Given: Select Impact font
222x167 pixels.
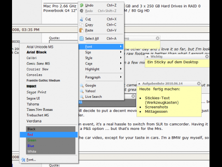Looking at the screenshot, I should click(49, 86).
